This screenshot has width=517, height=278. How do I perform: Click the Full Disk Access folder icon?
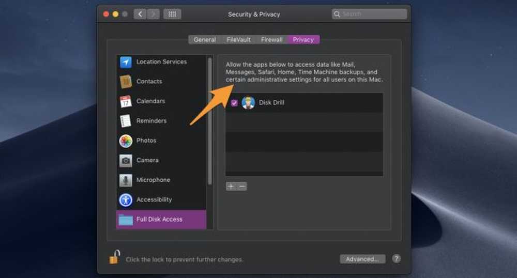126,220
